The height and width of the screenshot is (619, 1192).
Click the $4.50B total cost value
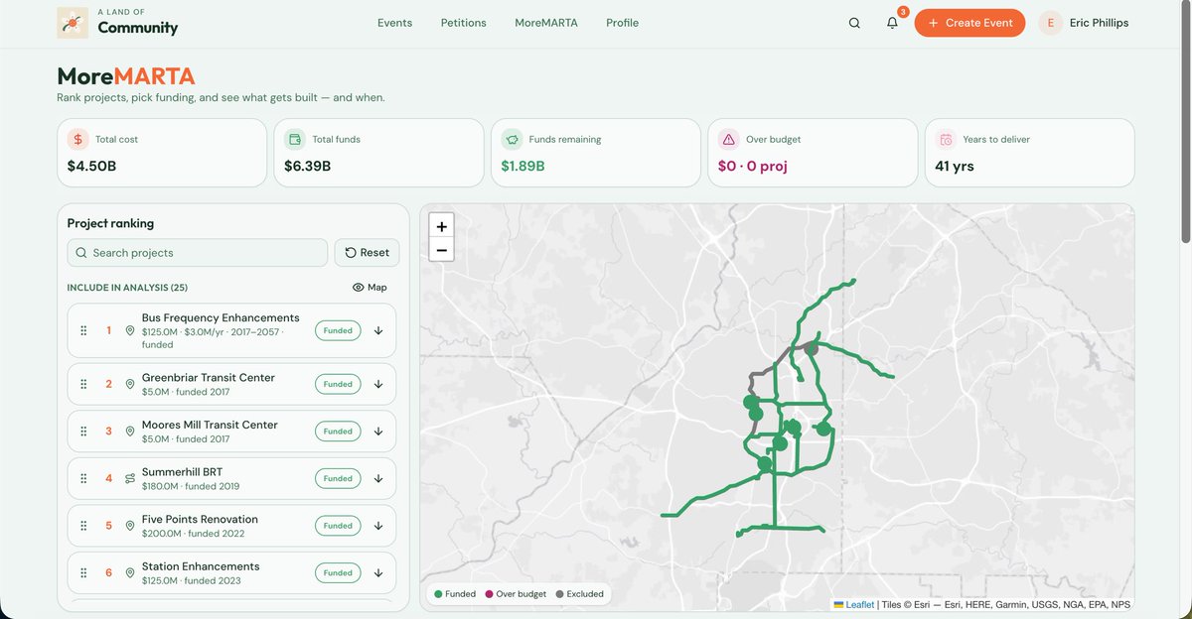tap(91, 167)
